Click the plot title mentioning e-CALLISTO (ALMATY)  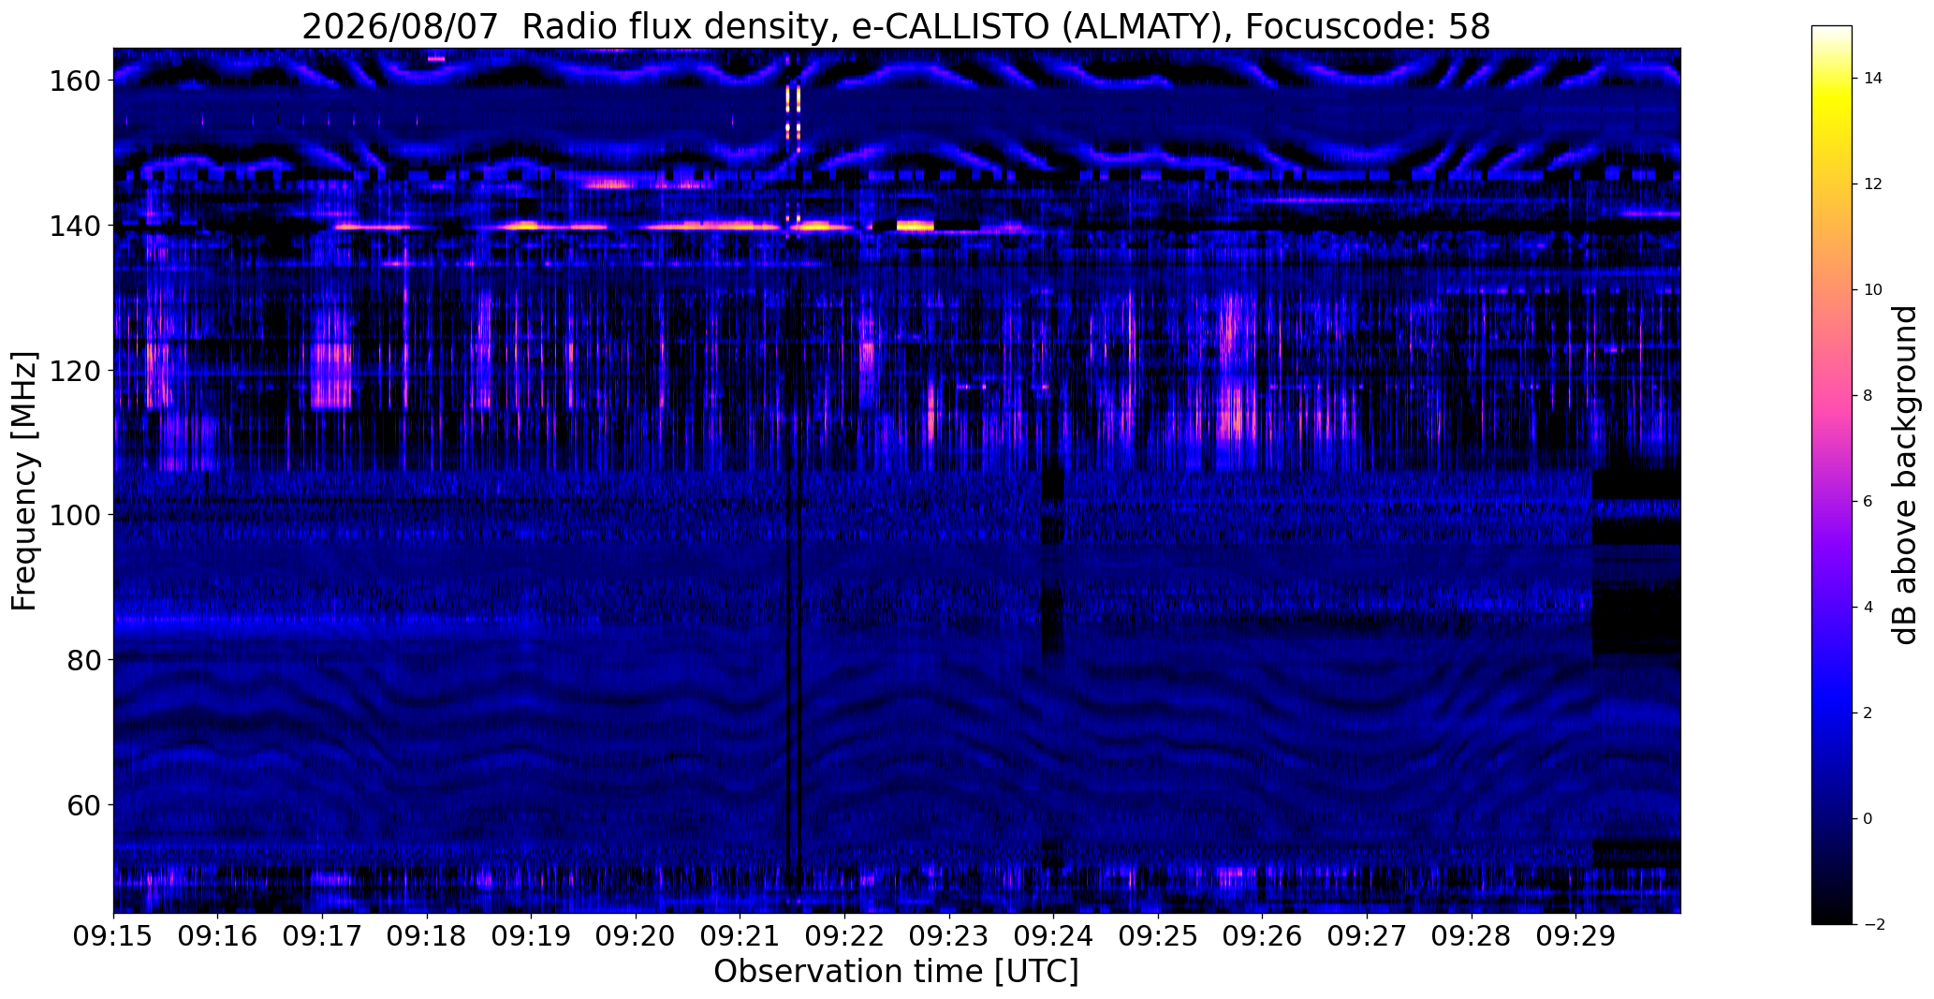click(x=896, y=26)
